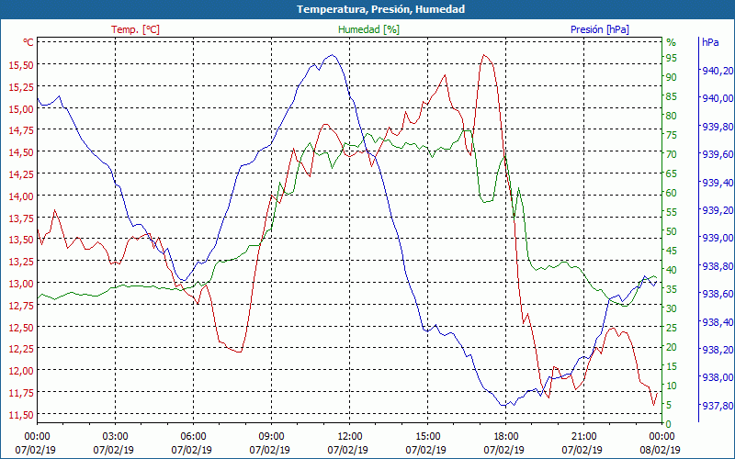735x459 pixels.
Task: Click the green % unit label on humidity axis
Action: 672,42
